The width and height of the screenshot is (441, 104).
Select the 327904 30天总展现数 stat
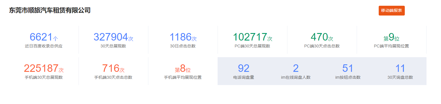point(113,40)
